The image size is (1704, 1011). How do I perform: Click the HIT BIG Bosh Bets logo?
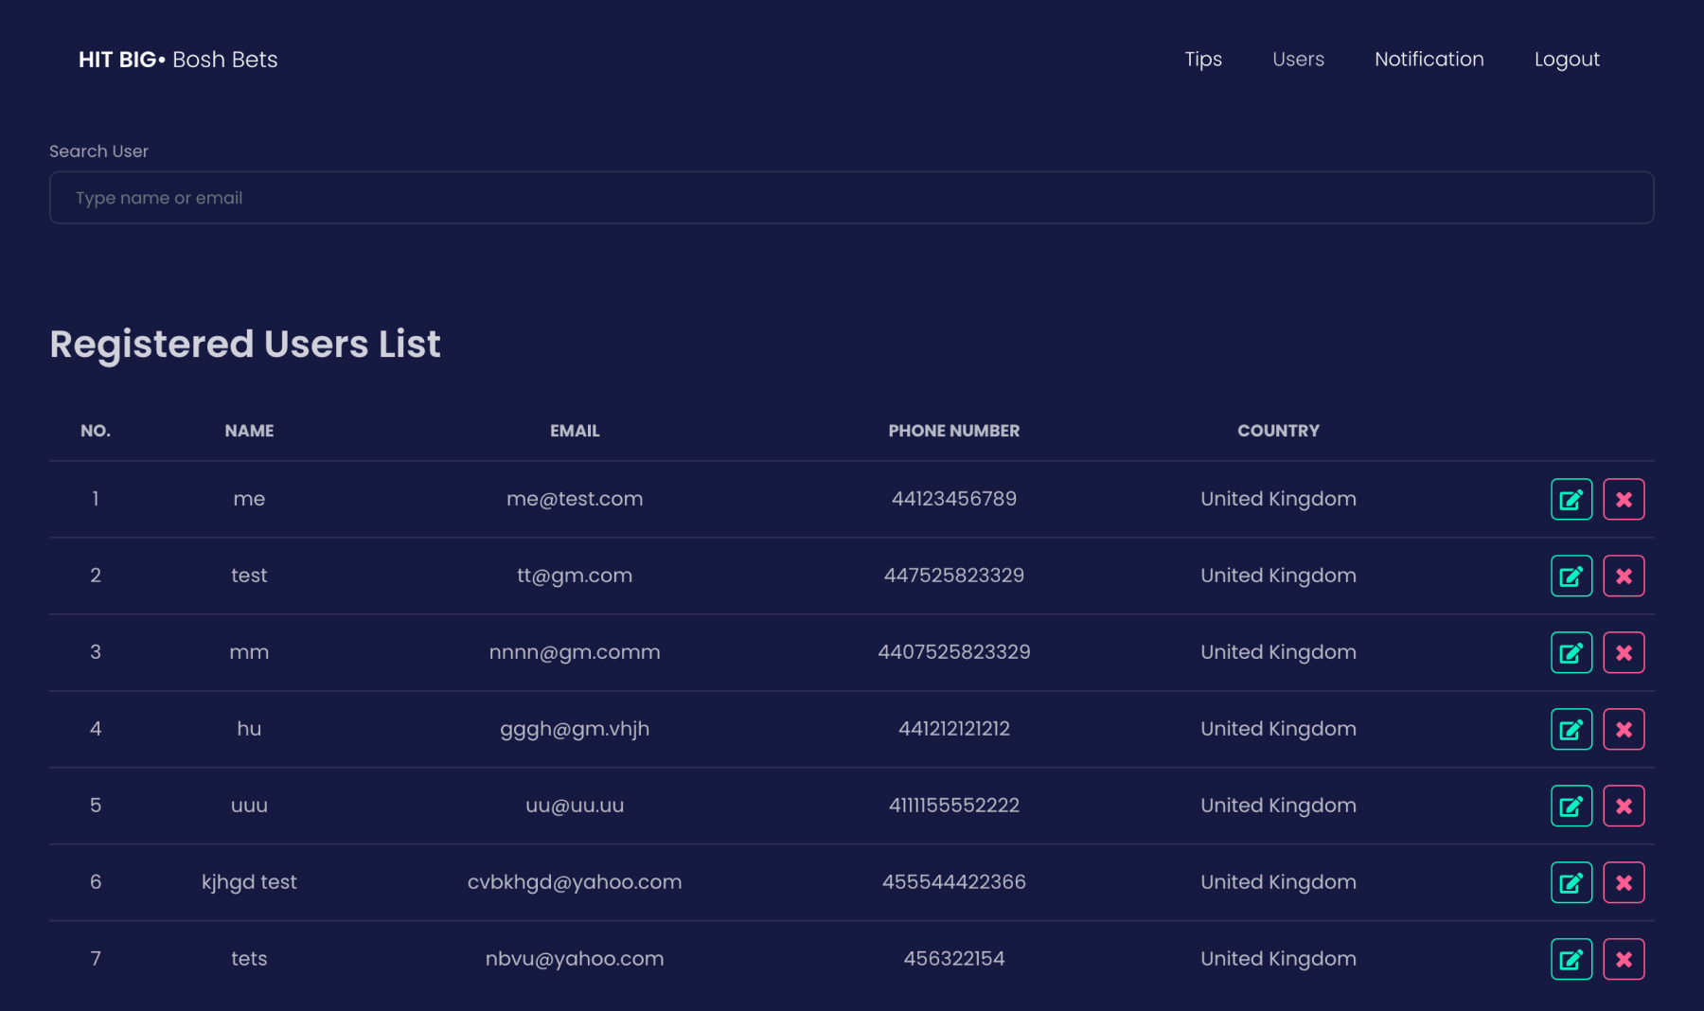click(178, 60)
